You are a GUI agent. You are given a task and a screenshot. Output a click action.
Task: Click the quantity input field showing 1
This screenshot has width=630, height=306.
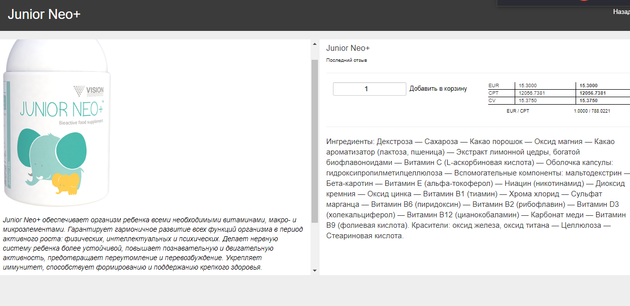click(369, 89)
